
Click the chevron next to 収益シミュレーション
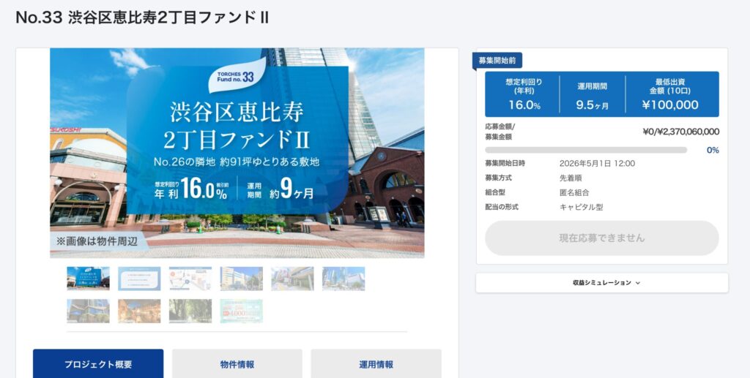[638, 283]
